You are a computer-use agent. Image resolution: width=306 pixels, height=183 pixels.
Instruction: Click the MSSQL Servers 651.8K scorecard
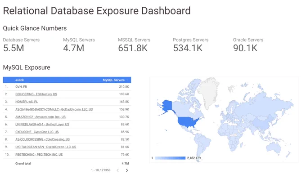134,45
